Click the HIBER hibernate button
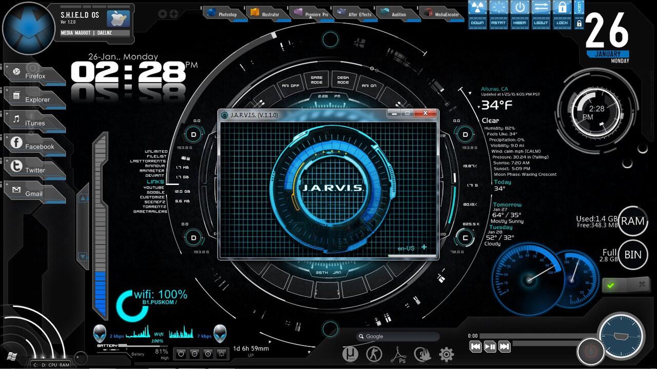 (520, 23)
